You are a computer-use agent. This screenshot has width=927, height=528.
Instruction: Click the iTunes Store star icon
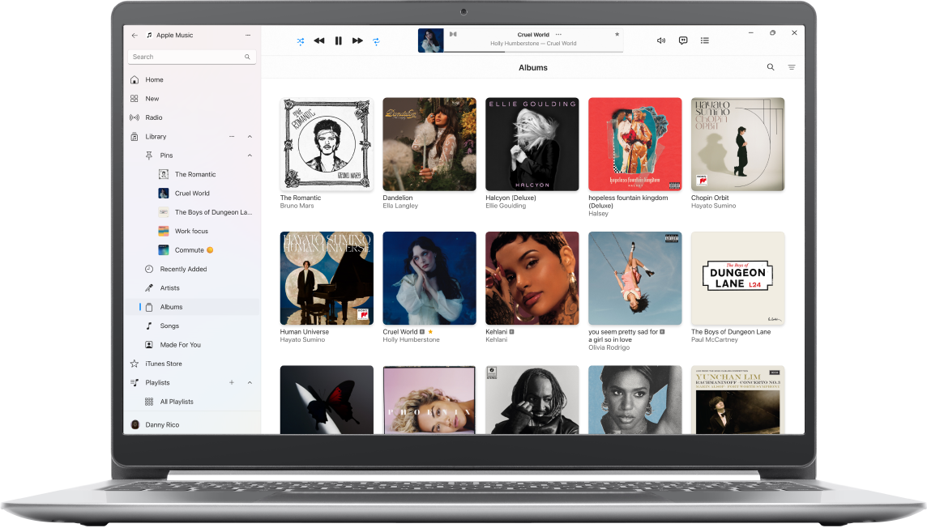(x=135, y=364)
